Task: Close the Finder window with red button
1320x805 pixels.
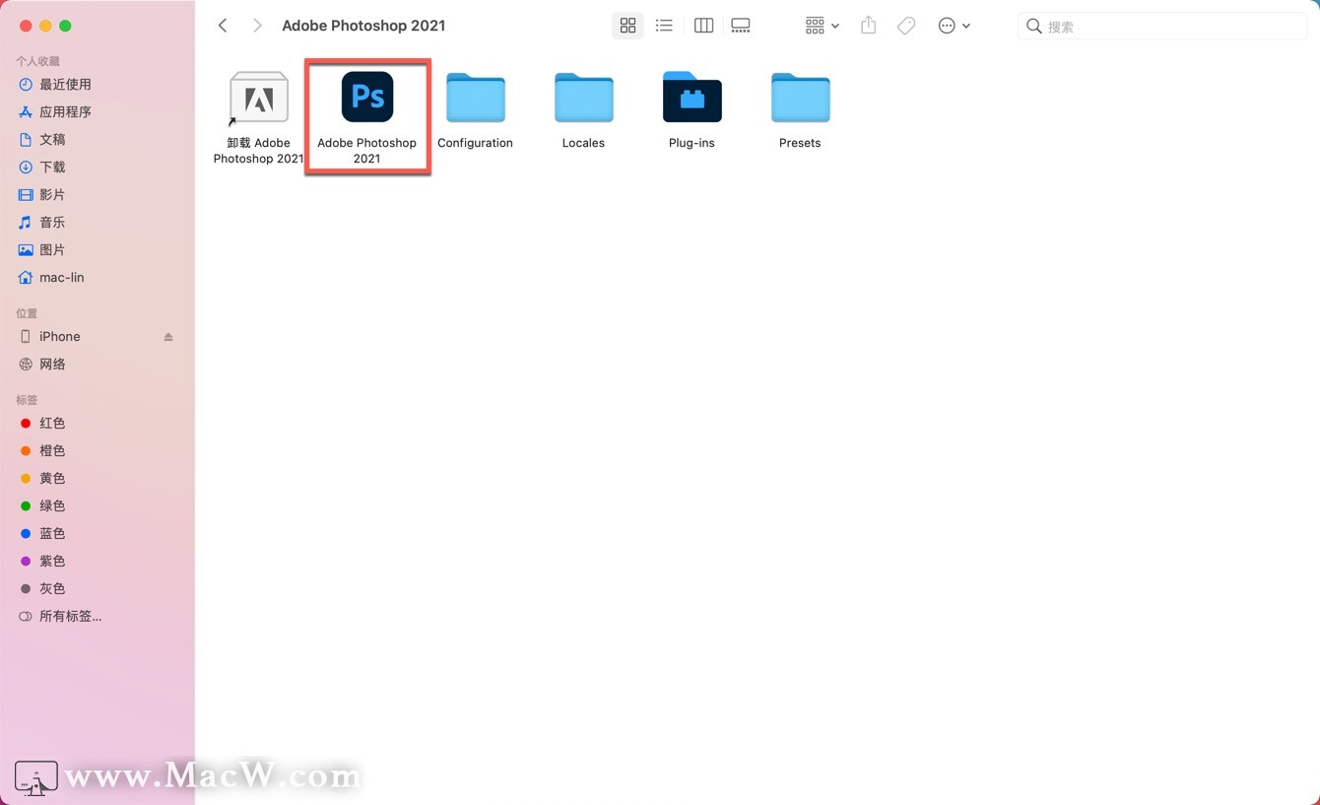Action: pos(26,26)
